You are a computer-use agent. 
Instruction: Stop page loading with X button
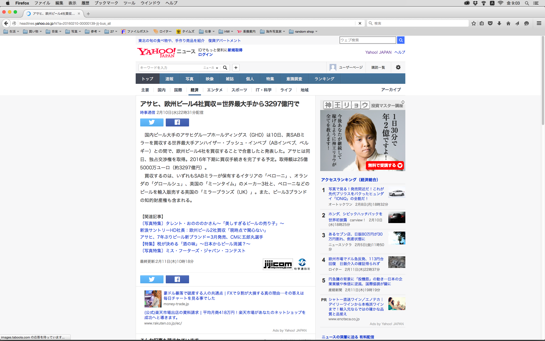pyautogui.click(x=360, y=23)
